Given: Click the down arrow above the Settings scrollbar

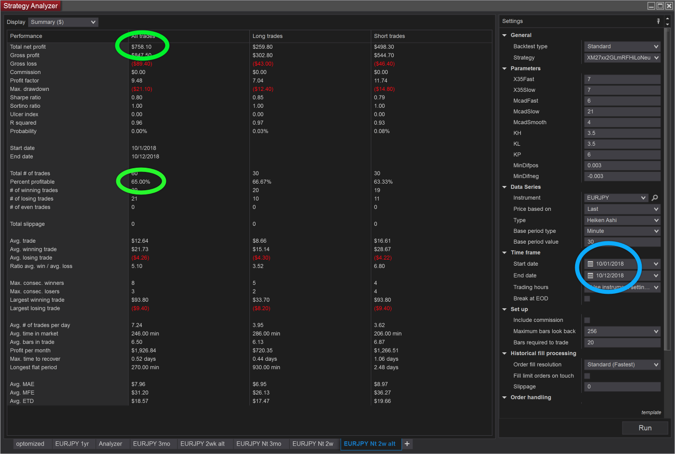Looking at the screenshot, I should click(x=667, y=24).
